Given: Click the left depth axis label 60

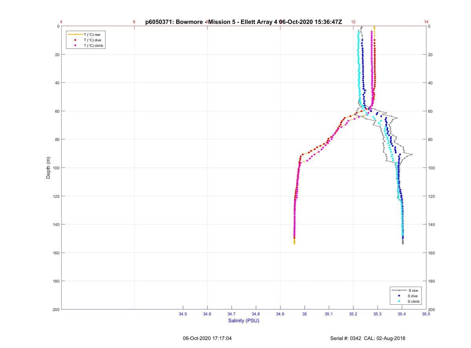Looking at the screenshot, I should point(57,111).
